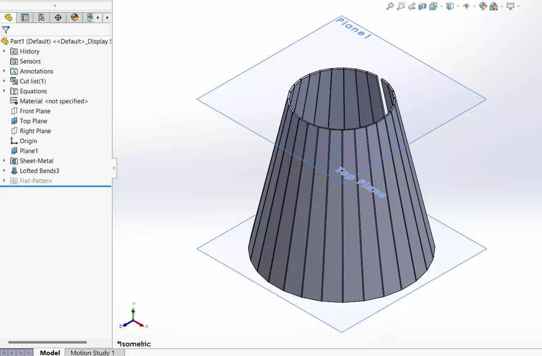Click the Top Plane icon in tree
The width and height of the screenshot is (542, 356).
click(x=14, y=121)
